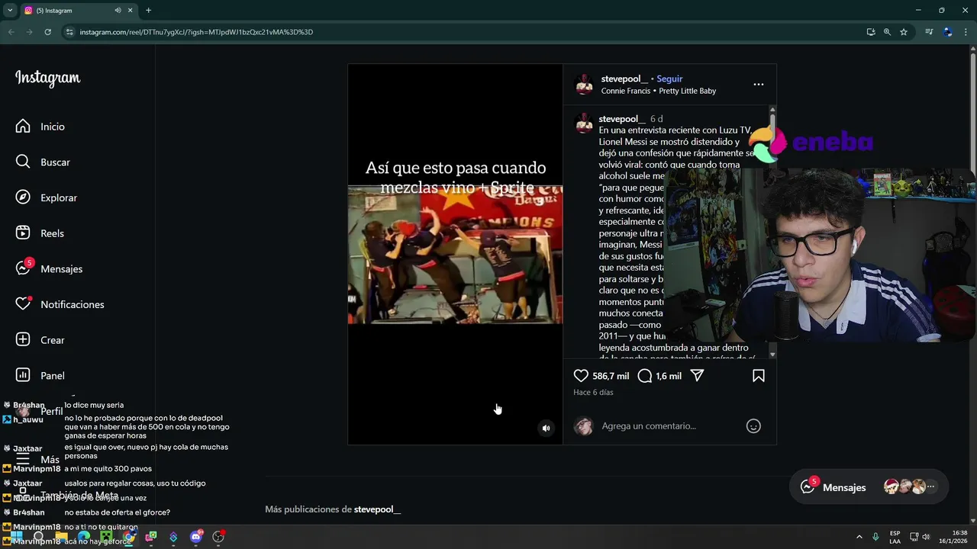Screen dimensions: 977x549
Task: Open Buscar search in sidebar
Action: (x=43, y=162)
